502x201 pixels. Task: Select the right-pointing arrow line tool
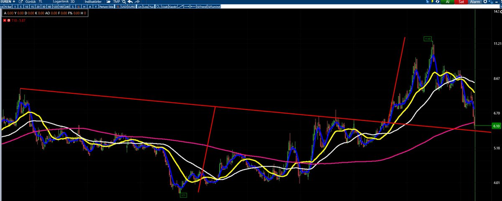pyautogui.click(x=187, y=7)
